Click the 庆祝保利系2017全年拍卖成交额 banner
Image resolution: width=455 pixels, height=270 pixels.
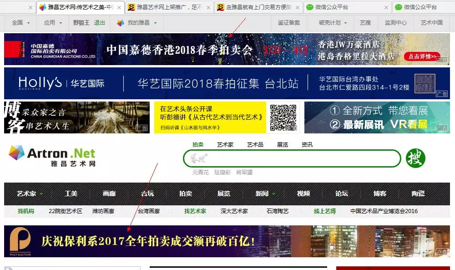[227, 241]
